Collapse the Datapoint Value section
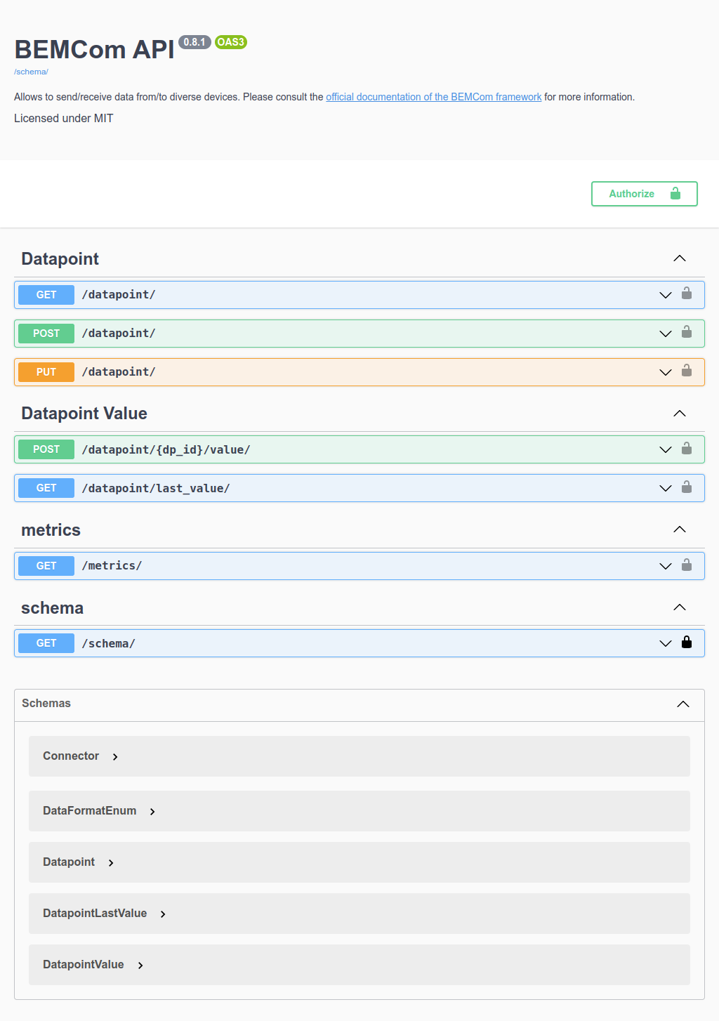The width and height of the screenshot is (719, 1021). tap(680, 414)
